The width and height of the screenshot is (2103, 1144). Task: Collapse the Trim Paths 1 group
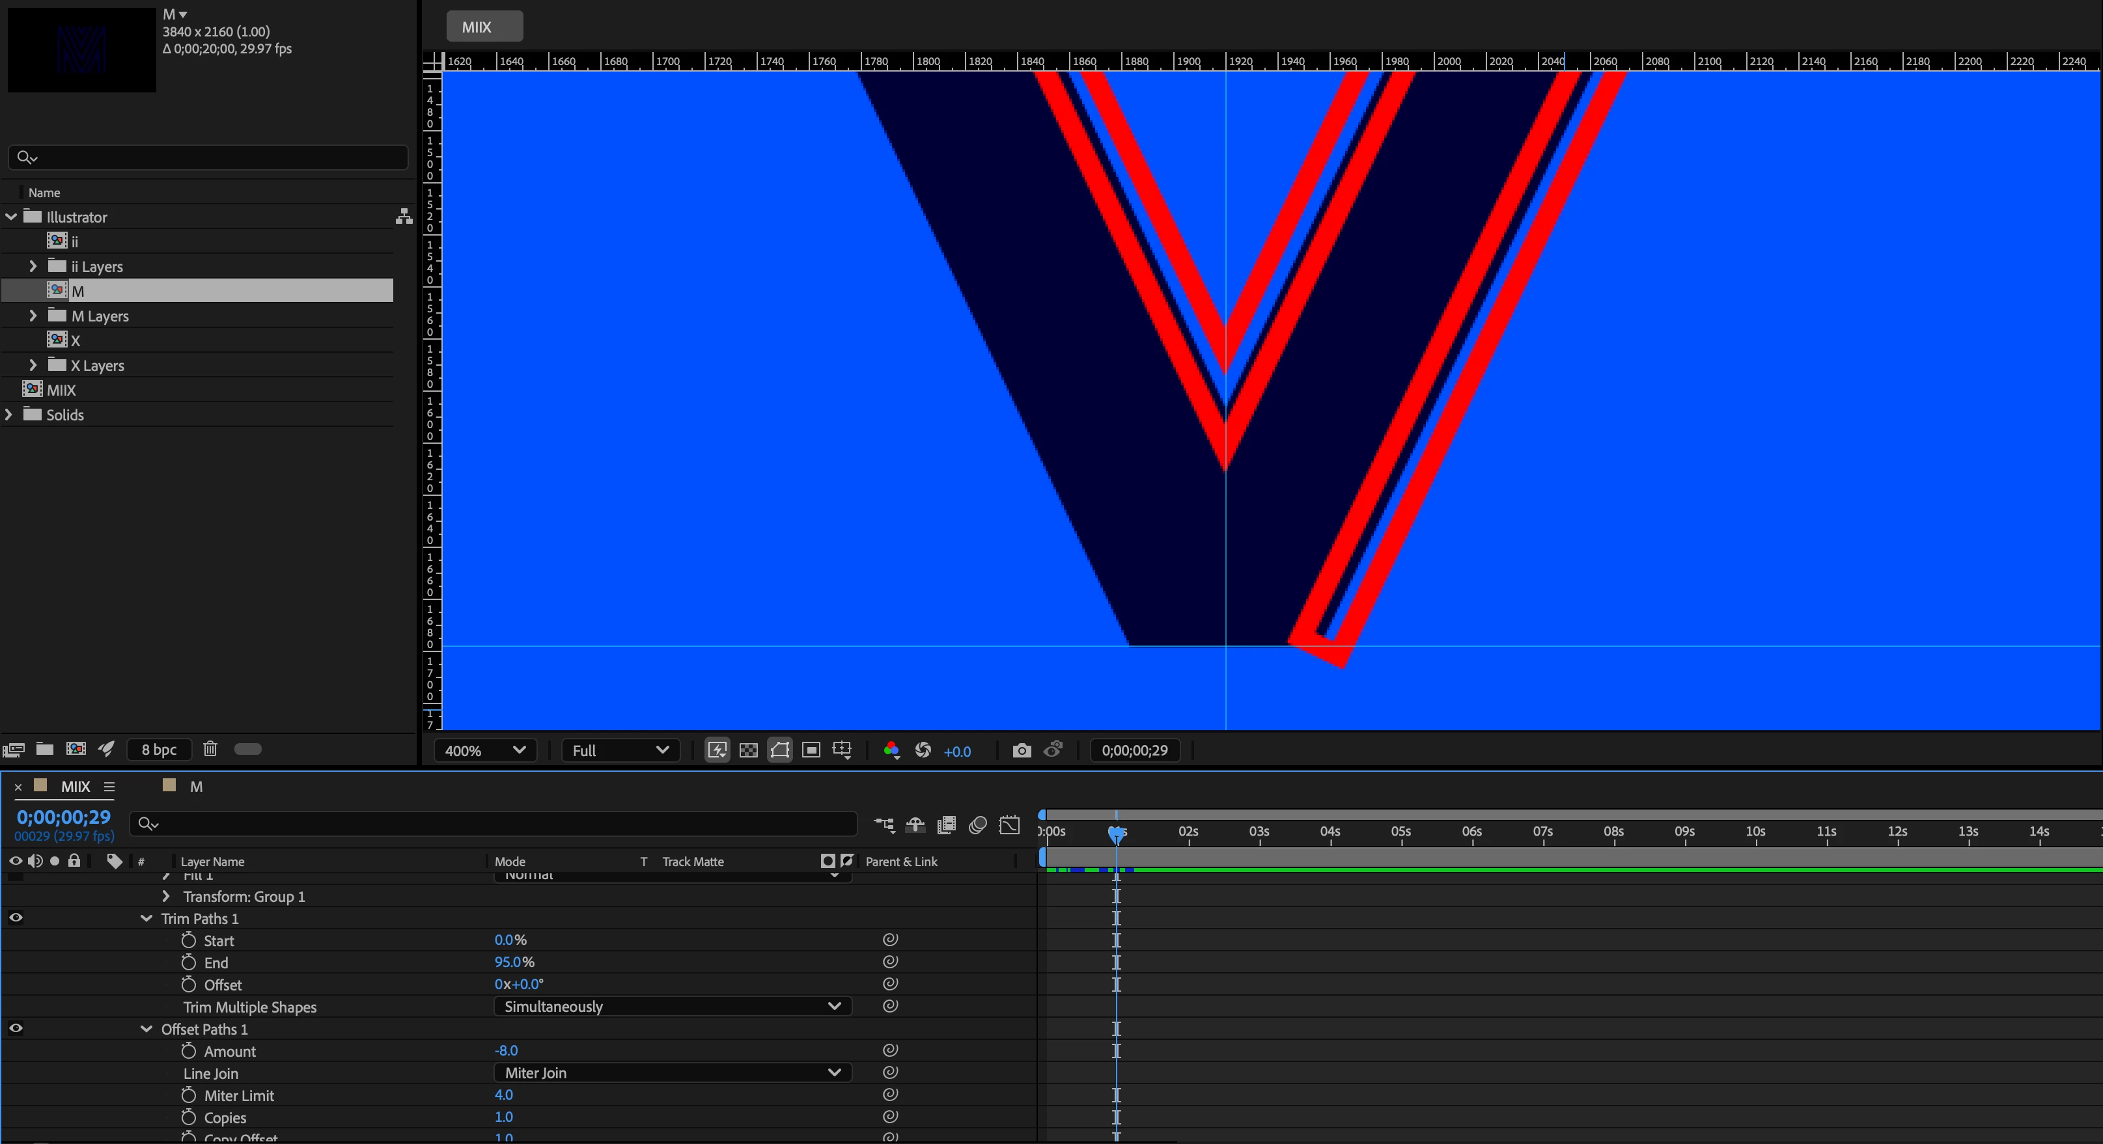tap(146, 918)
